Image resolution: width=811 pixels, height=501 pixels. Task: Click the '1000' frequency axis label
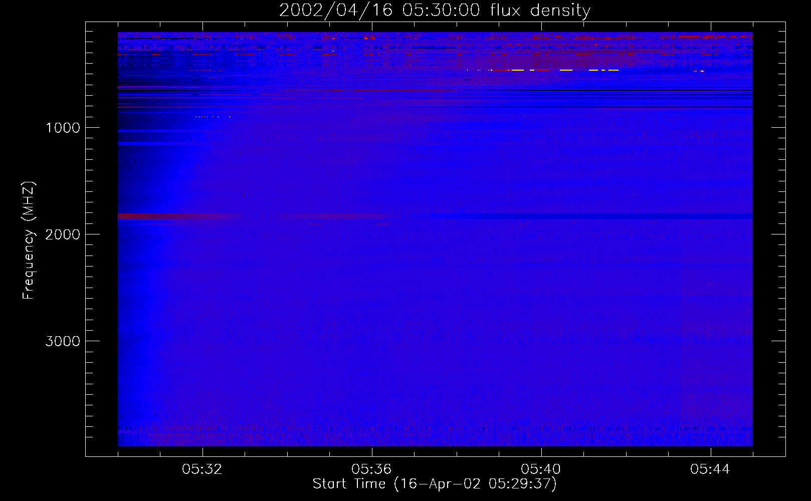63,128
